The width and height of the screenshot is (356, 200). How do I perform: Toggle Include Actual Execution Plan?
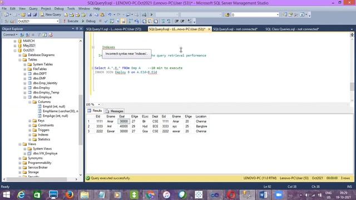click(x=131, y=21)
